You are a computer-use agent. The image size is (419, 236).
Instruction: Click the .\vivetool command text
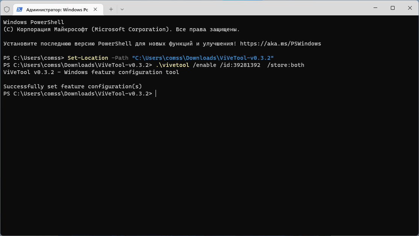pos(172,65)
